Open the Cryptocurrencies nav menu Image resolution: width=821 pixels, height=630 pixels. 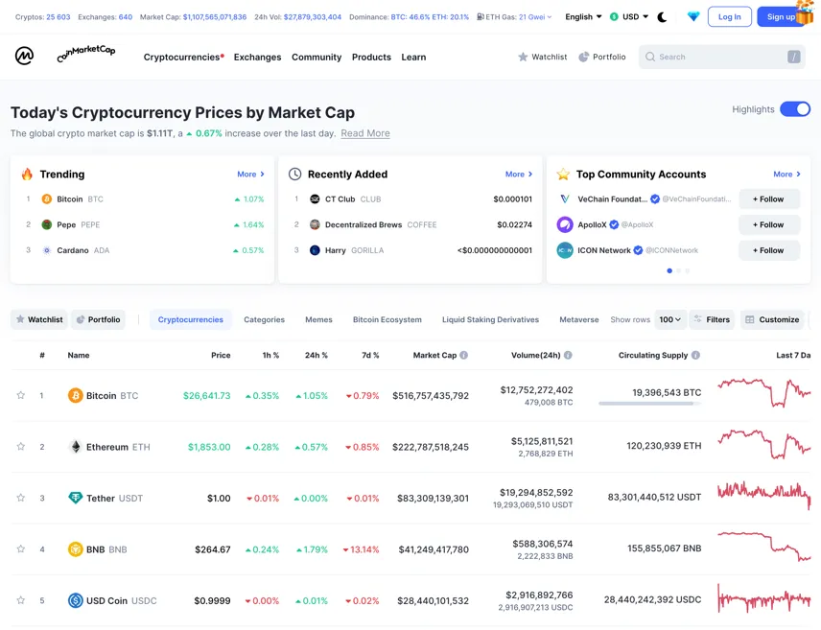pos(183,58)
